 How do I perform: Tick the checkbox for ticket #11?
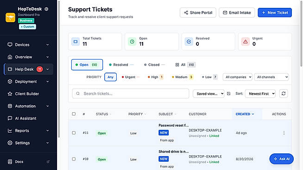click(74, 133)
